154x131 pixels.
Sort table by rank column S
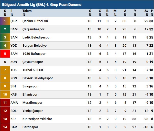[x=5, y=13]
